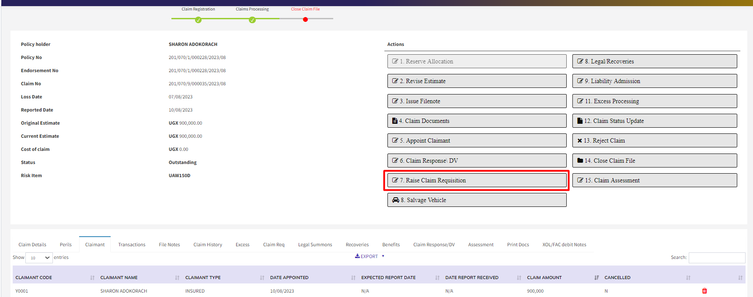Click the edit icon on Raise Claim Requisition
The height and width of the screenshot is (297, 753).
pyautogui.click(x=395, y=180)
